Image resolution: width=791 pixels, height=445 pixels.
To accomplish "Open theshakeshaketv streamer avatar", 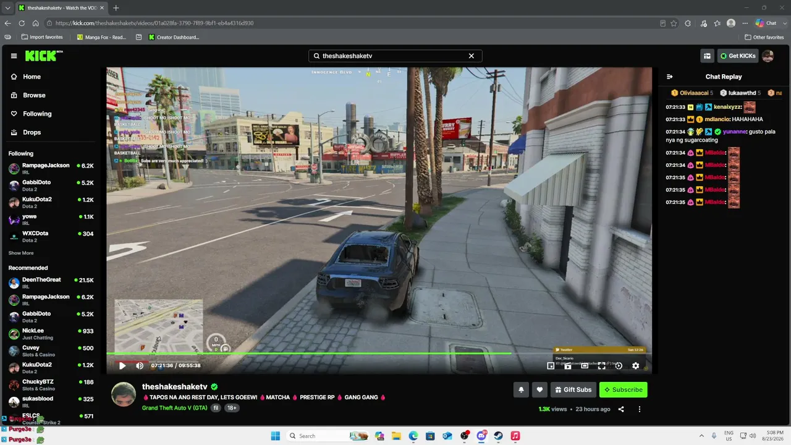I will click(123, 394).
